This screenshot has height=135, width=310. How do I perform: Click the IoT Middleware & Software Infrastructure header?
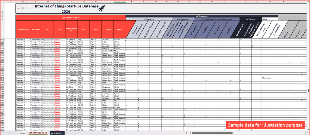217,19
